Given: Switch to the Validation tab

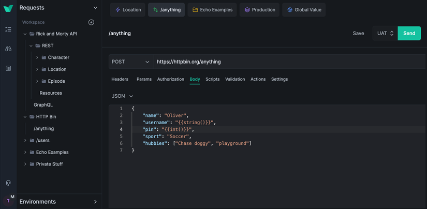Looking at the screenshot, I should click(x=235, y=79).
